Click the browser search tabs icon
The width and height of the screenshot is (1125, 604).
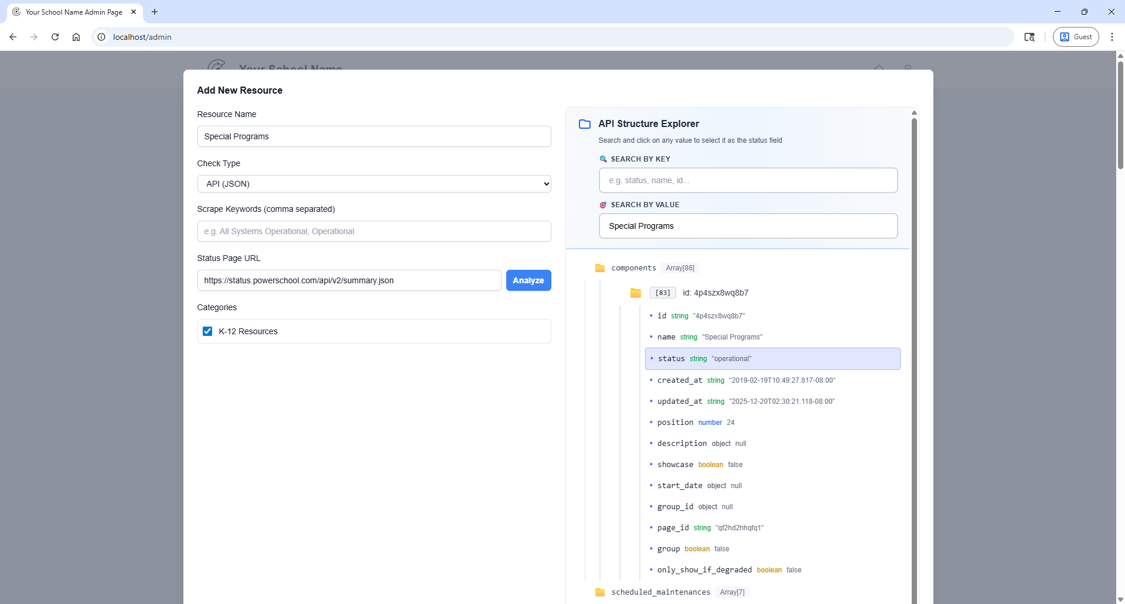pos(1029,37)
